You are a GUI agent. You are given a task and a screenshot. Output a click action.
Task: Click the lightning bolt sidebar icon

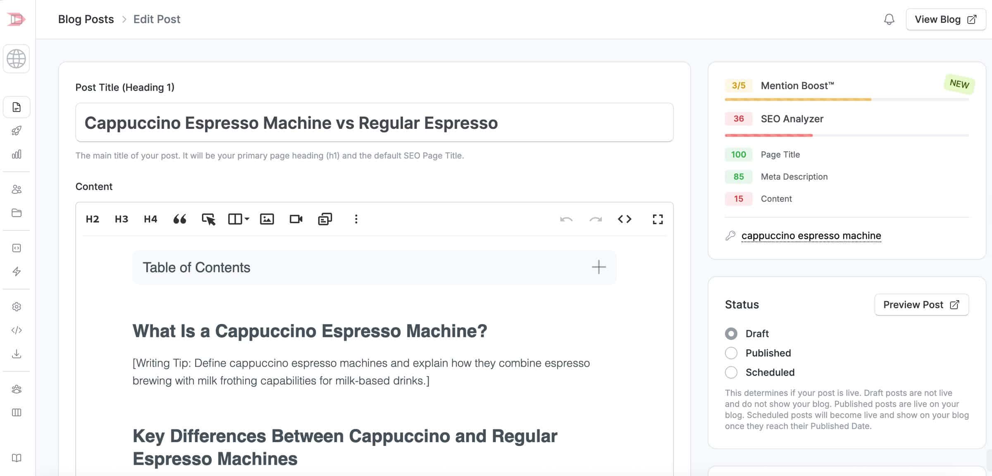17,271
